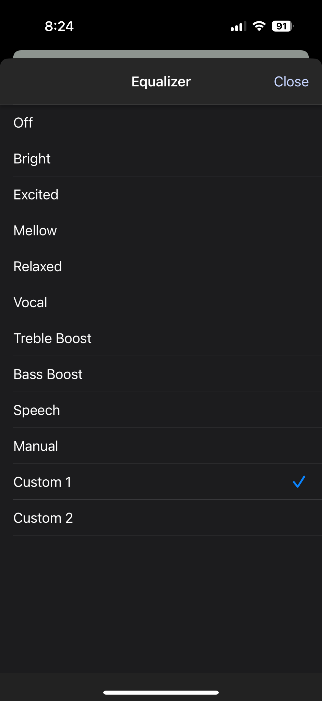Click the blue checkmark beside Custom 1

299,482
